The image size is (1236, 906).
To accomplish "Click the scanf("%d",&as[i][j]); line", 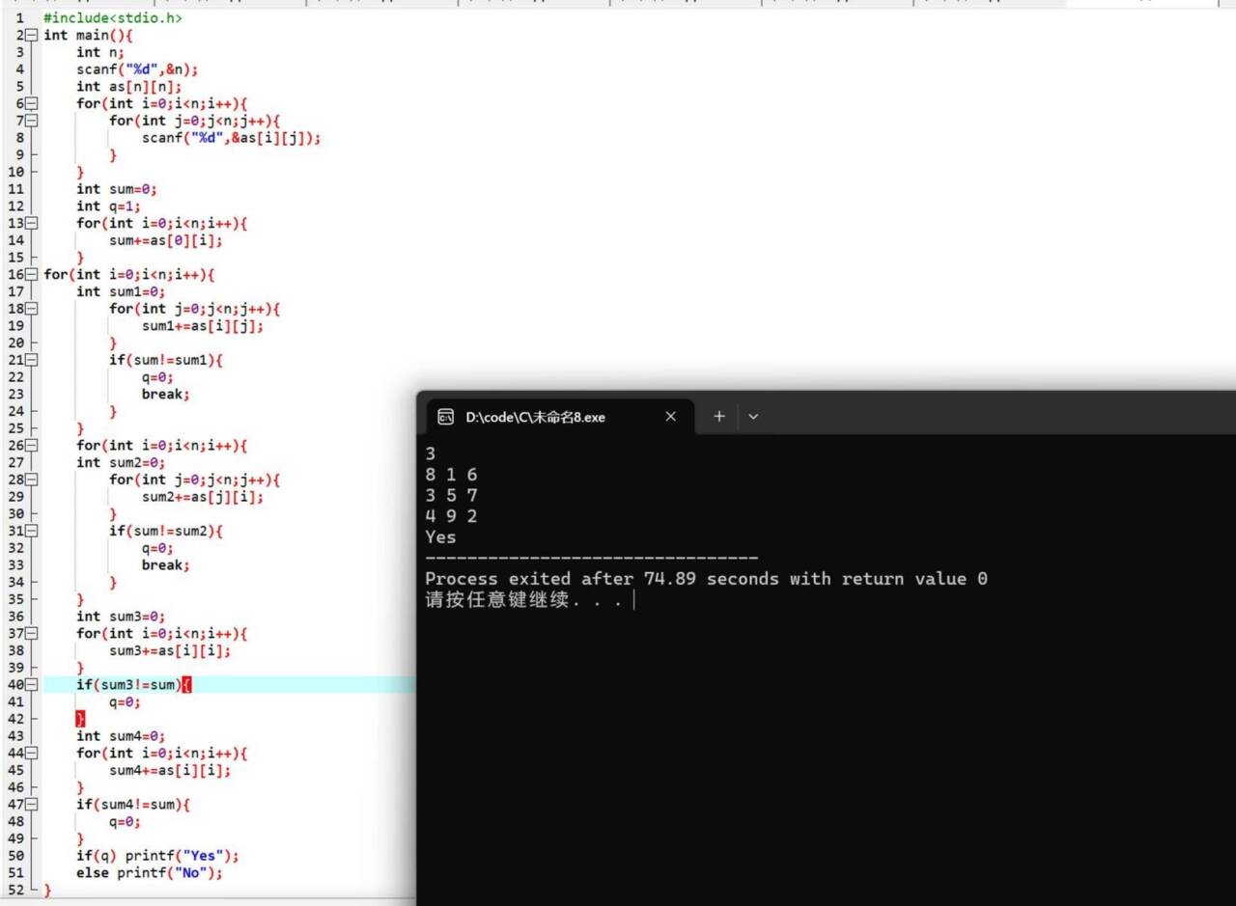I will tap(231, 138).
